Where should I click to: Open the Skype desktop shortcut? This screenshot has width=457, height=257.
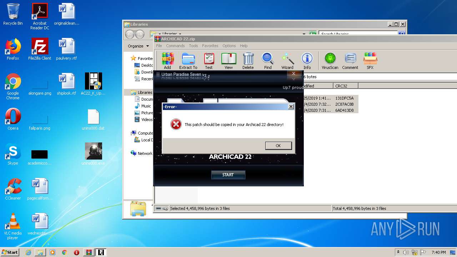click(13, 154)
